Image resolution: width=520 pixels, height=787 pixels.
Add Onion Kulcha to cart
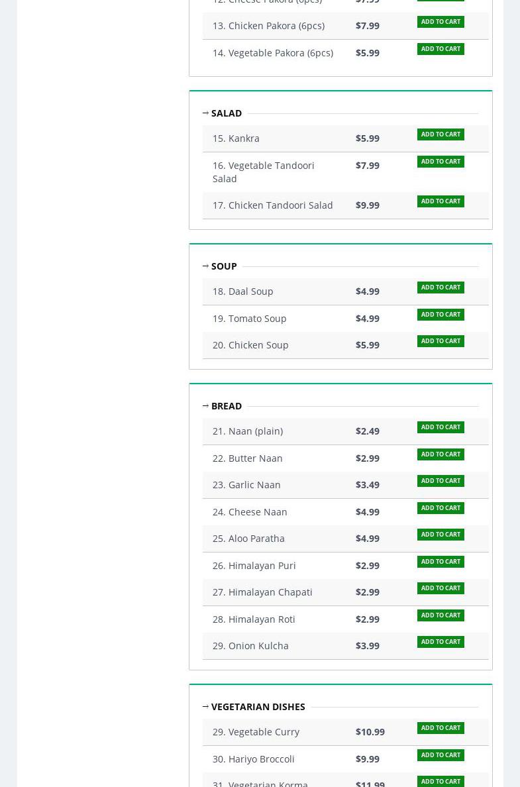(x=441, y=642)
